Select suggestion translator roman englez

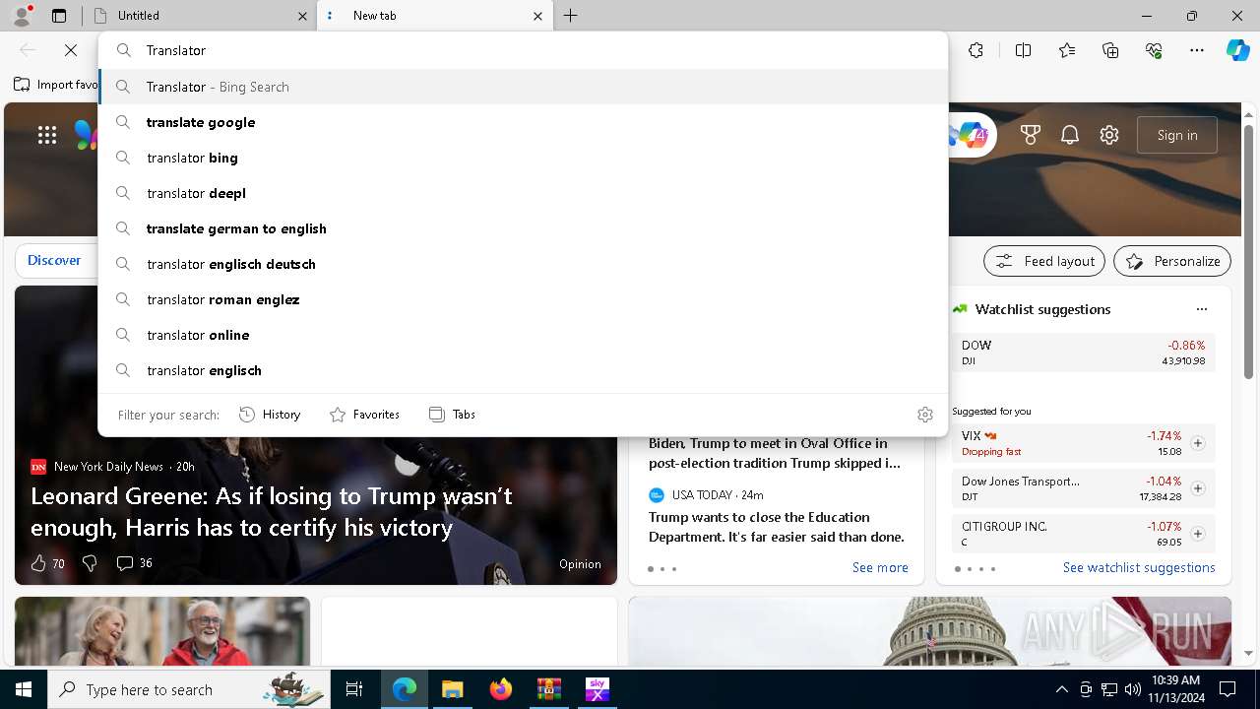(x=523, y=299)
